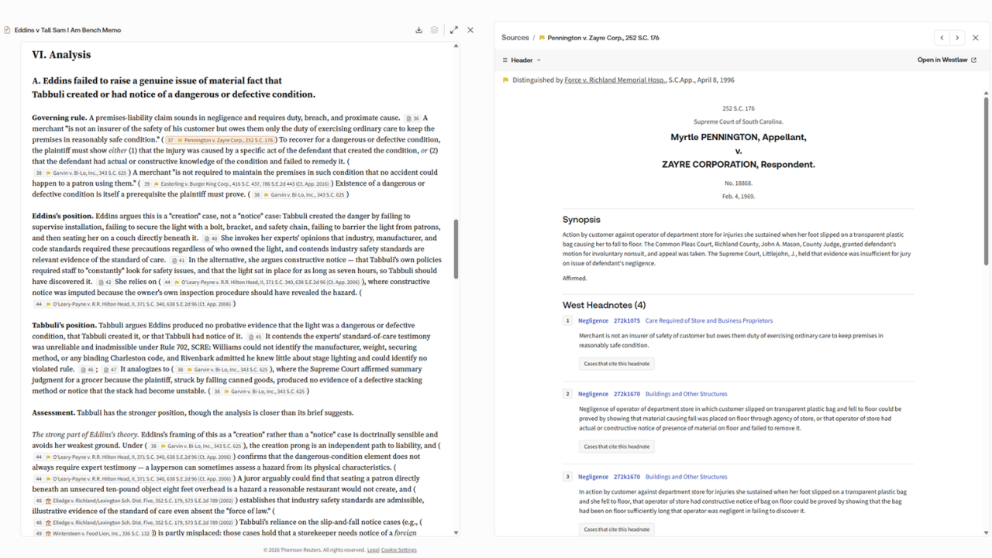This screenshot has height=558, width=992.
Task: Show cases that cite headnote 2
Action: pyautogui.click(x=617, y=447)
